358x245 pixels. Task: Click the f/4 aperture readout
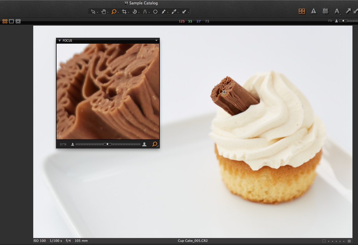tap(68, 241)
